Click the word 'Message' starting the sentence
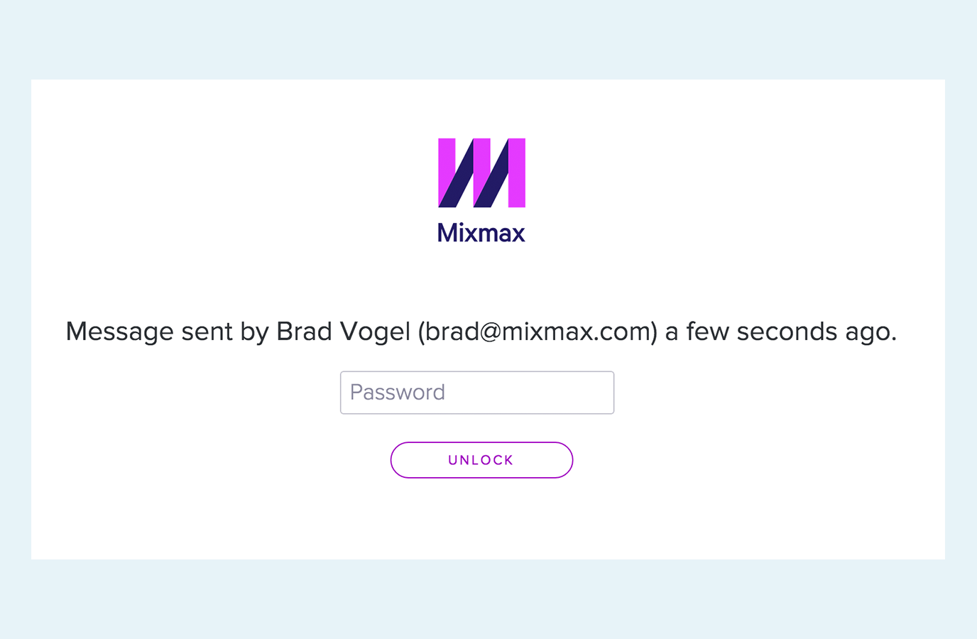This screenshot has height=639, width=977. pyautogui.click(x=120, y=332)
